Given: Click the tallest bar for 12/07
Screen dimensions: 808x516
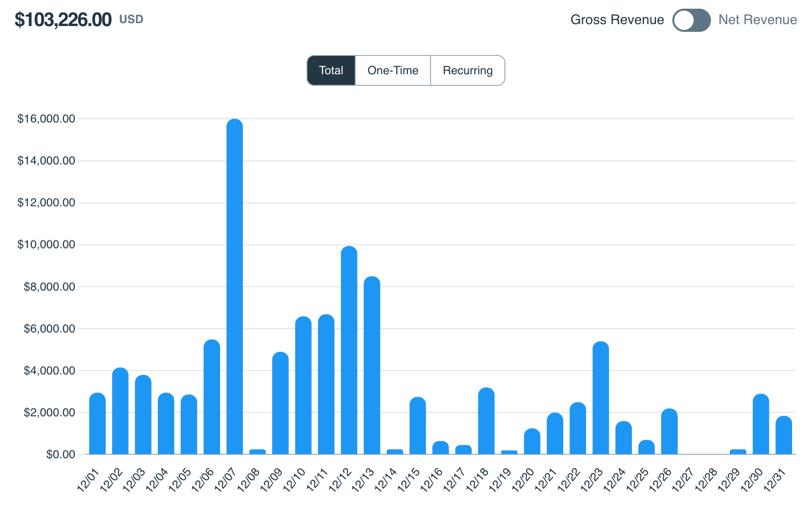Looking at the screenshot, I should click(235, 286).
